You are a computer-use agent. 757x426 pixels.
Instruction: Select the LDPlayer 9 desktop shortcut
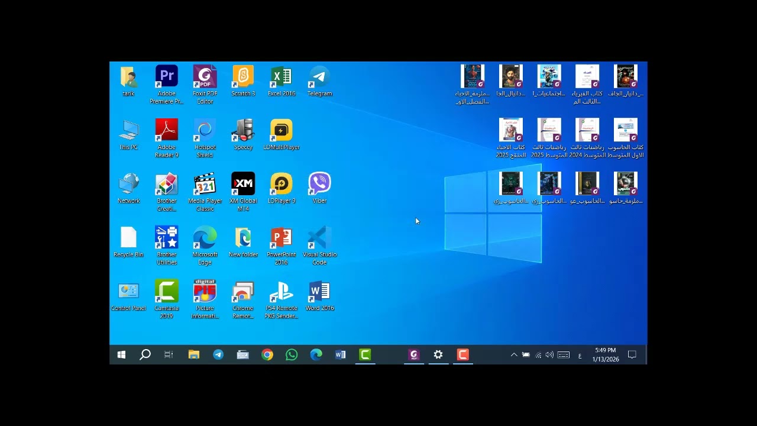pos(282,189)
